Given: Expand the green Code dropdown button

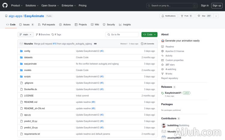Looking at the screenshot, I should 149,34.
